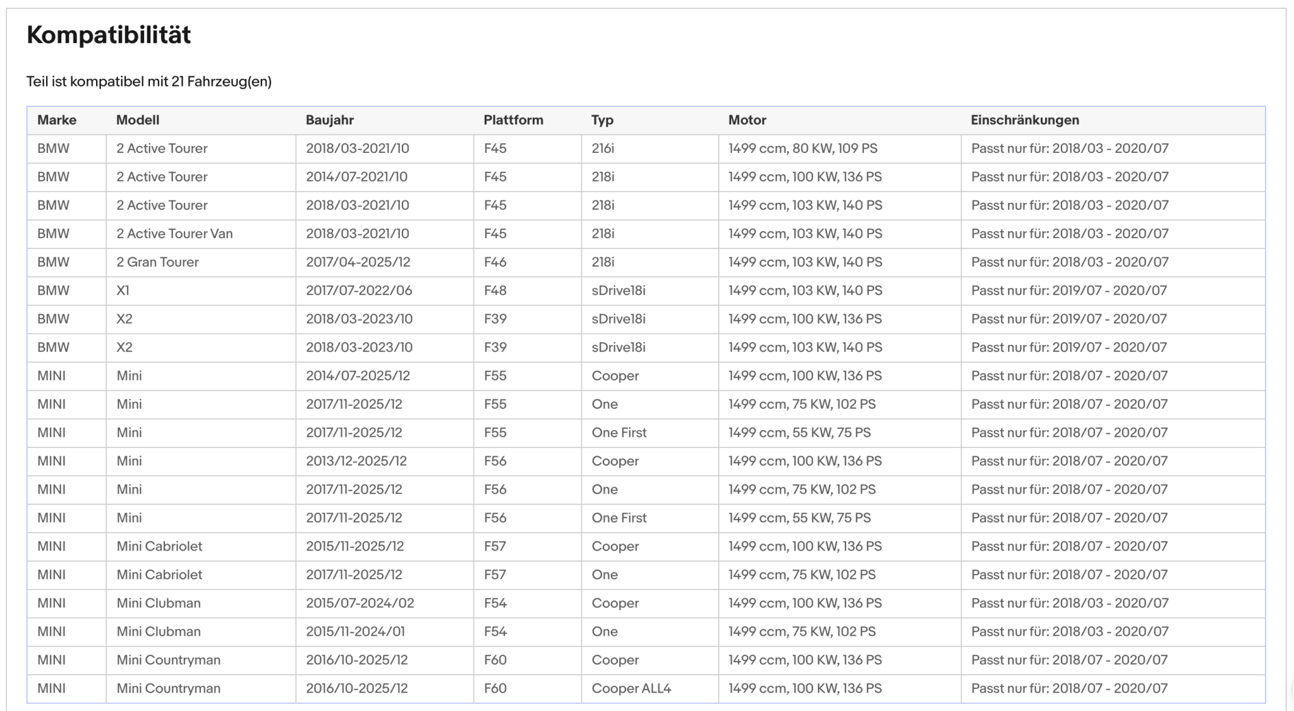Select the 2 Active Tourer 216i row
1294x711 pixels.
pyautogui.click(x=646, y=149)
